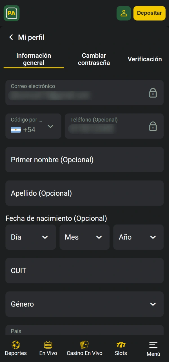This screenshot has width=169, height=362.
Task: Click the lock icon on the email field
Action: coord(153,92)
